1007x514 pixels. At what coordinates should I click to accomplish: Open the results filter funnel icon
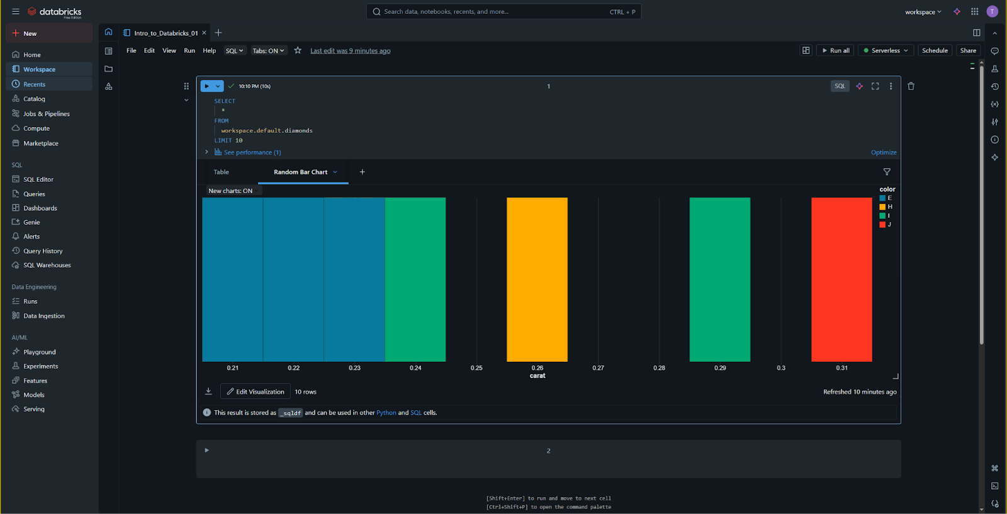pos(887,172)
